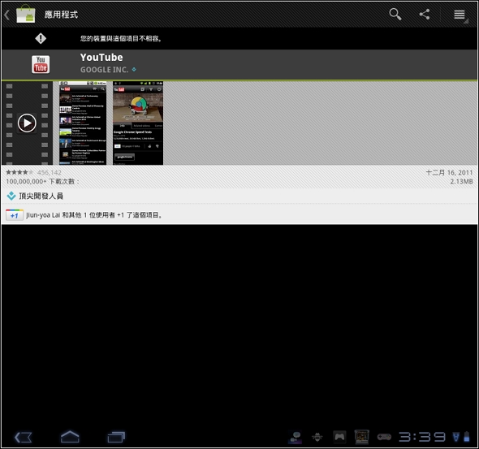Tap the top developer badge row
The image size is (479, 449).
coord(239,196)
